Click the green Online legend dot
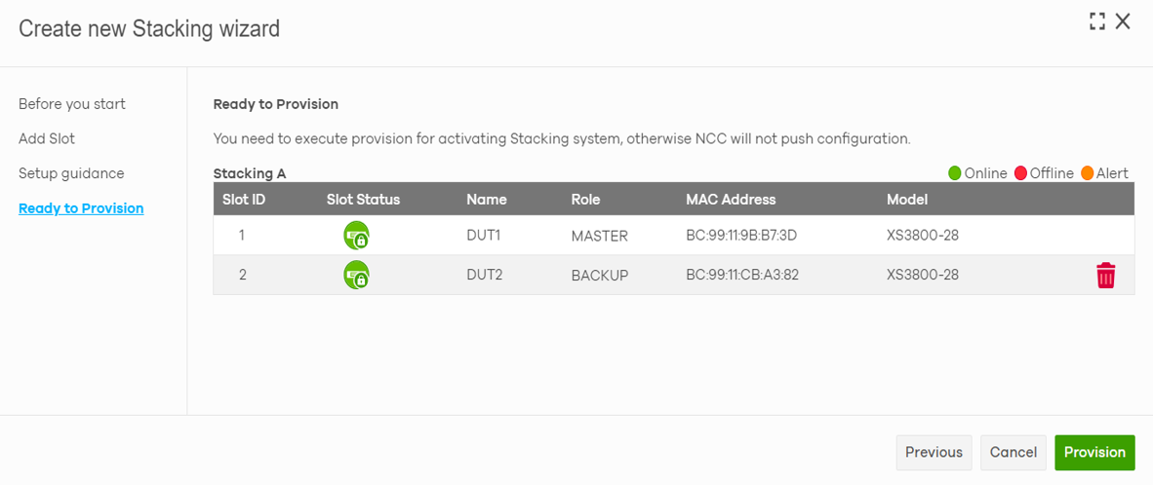 pos(955,173)
